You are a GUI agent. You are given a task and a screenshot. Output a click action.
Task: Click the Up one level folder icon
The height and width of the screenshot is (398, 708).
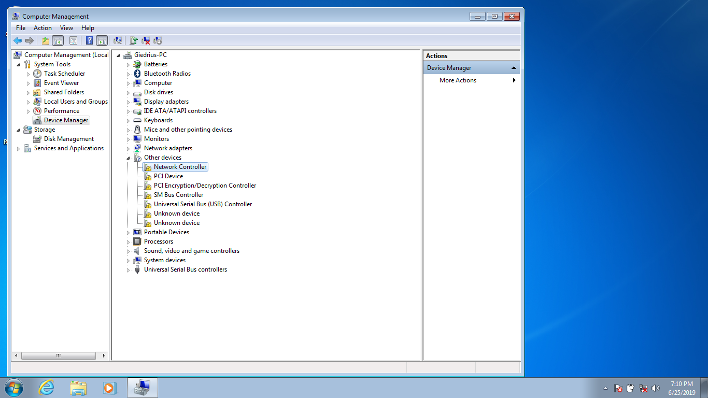click(46, 40)
